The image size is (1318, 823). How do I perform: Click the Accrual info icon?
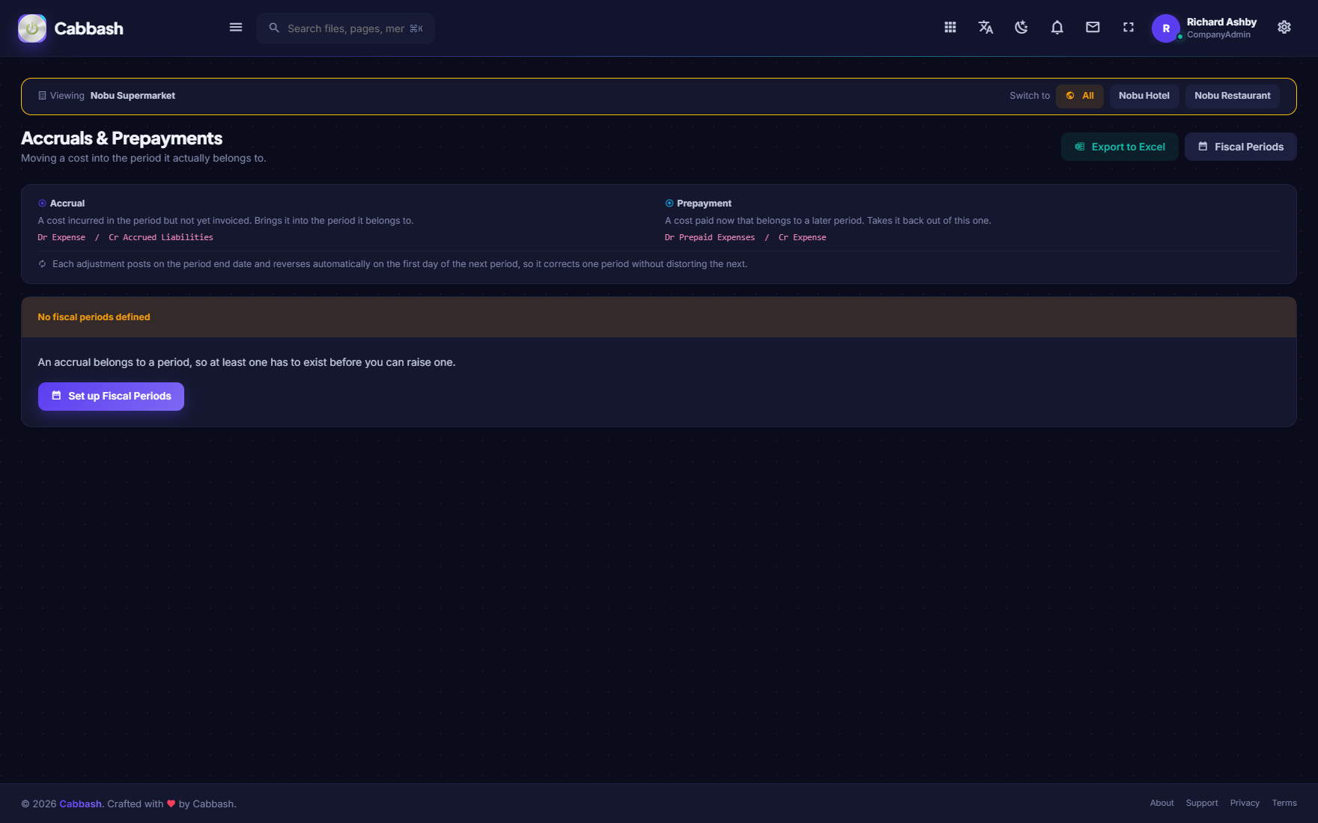[42, 204]
